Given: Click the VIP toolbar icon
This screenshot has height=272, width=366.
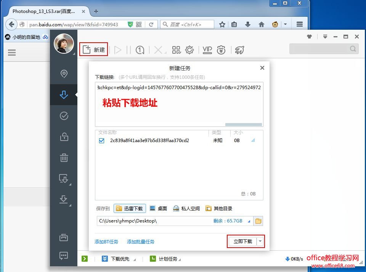Looking at the screenshot, I should (207, 50).
